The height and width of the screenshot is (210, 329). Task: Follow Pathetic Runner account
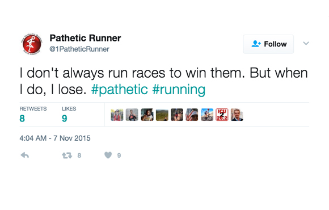click(268, 44)
